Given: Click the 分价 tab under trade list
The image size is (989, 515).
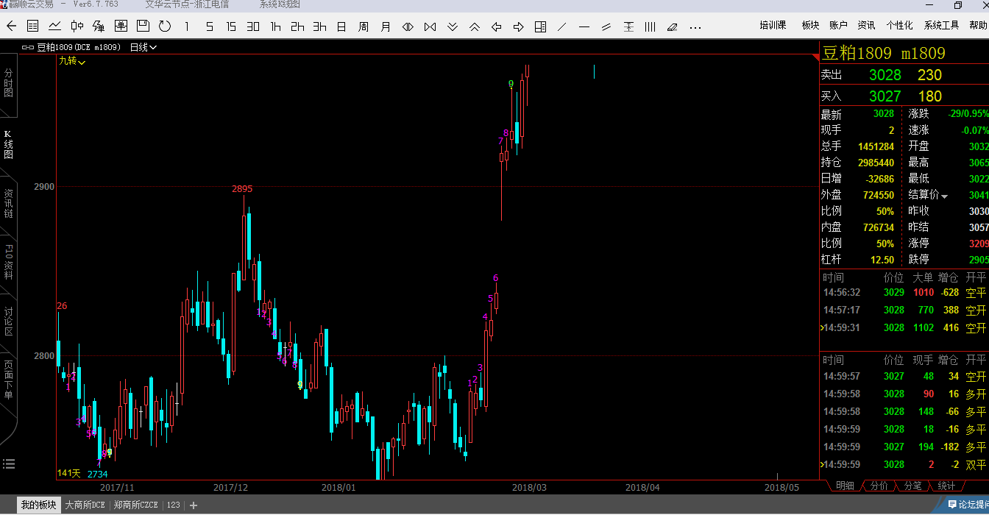Looking at the screenshot, I should (879, 486).
